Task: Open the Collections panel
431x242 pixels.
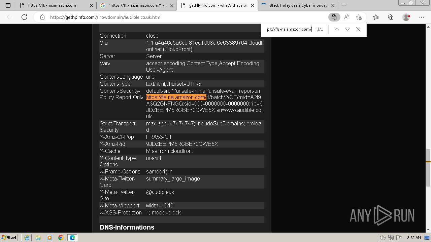Action: 391,17
